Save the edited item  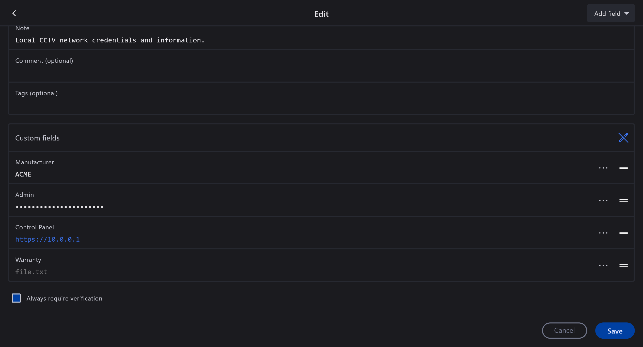click(615, 331)
